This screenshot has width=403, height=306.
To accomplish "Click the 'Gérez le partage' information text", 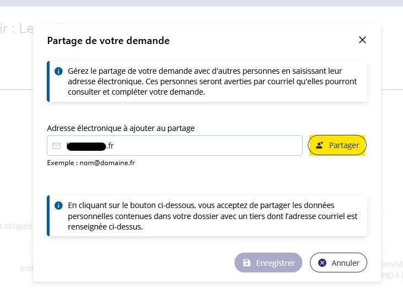I will pos(213,81).
